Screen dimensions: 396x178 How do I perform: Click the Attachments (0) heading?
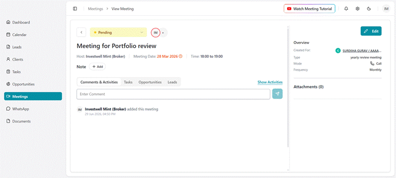point(308,87)
